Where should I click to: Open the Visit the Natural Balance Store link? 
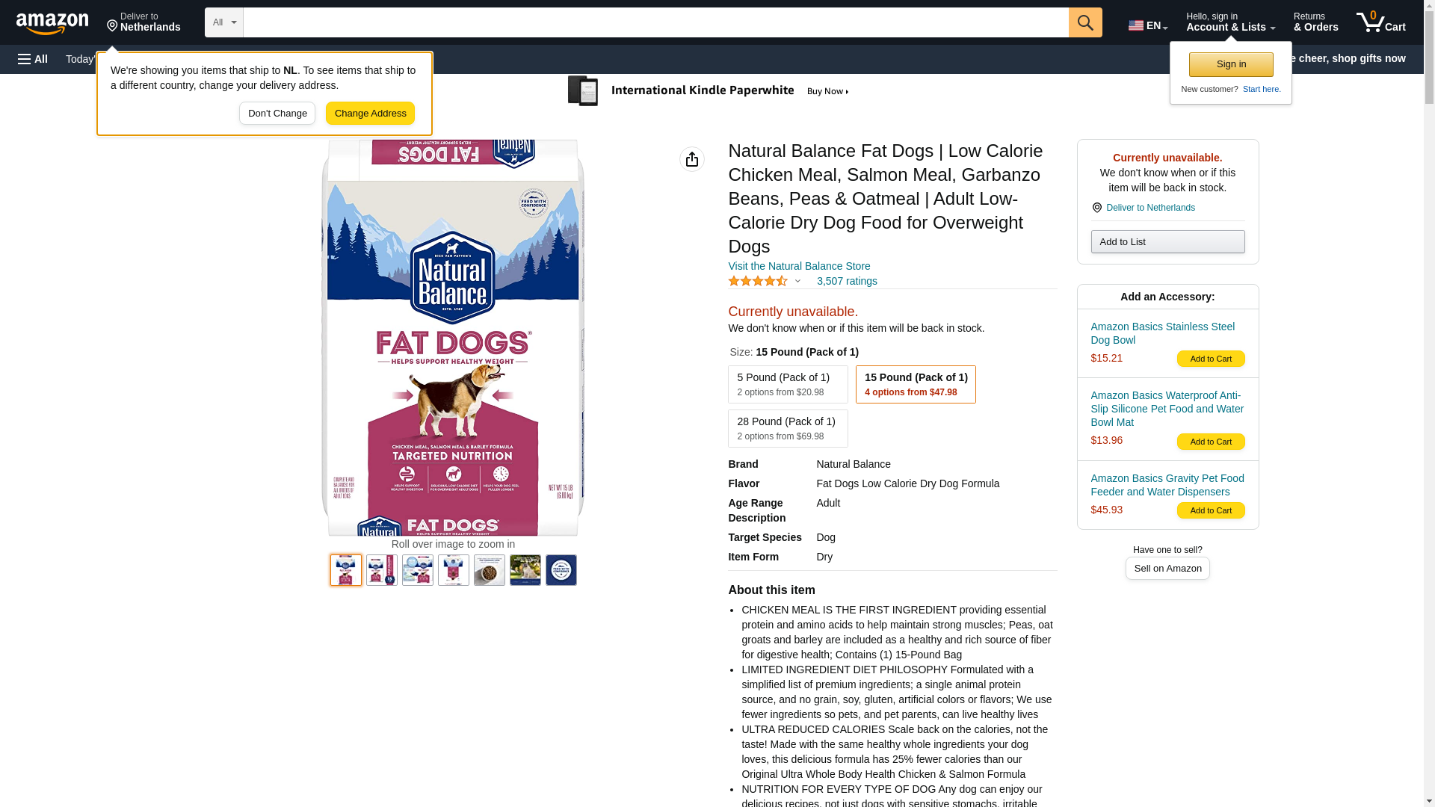coord(799,266)
